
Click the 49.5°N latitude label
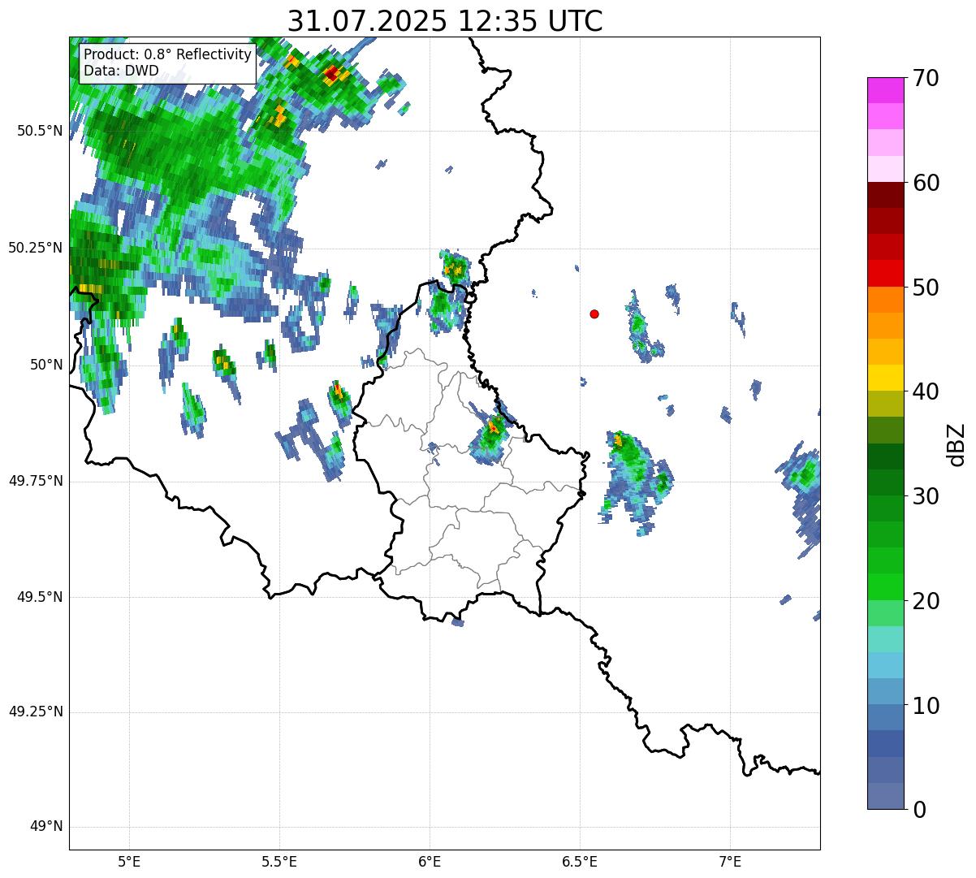[x=39, y=598]
